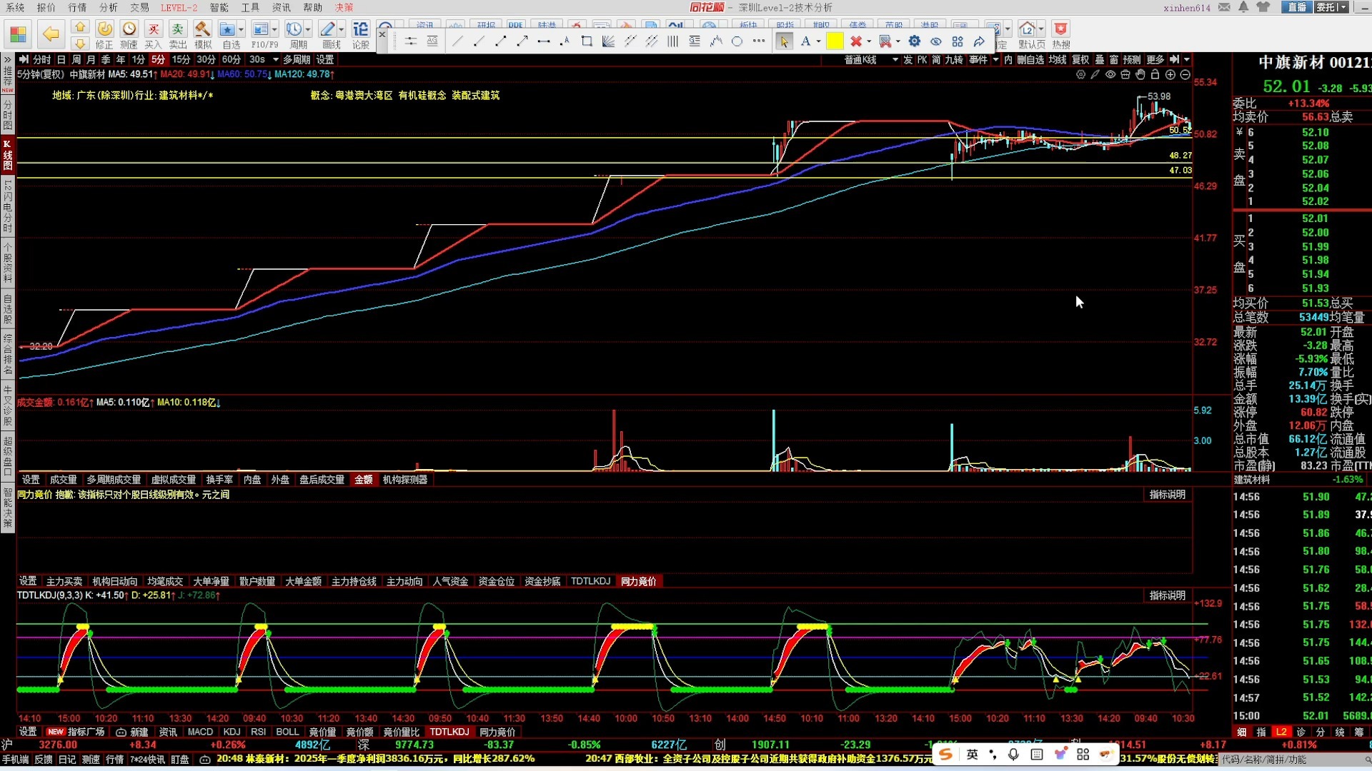Viewport: 1372px width, 771px height.
Task: Select the parallel vertical lines tool
Action: coord(672,41)
